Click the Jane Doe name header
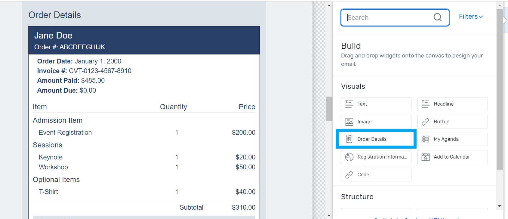The image size is (508, 219). pyautogui.click(x=53, y=35)
